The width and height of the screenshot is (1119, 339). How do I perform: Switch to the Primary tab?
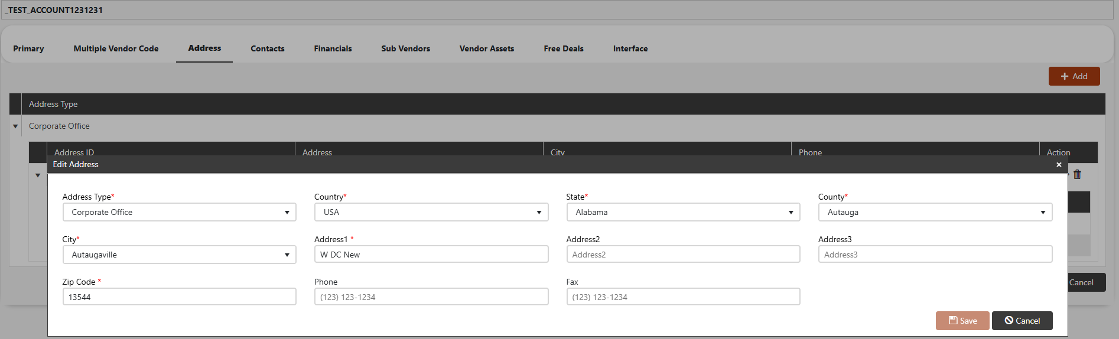point(28,48)
